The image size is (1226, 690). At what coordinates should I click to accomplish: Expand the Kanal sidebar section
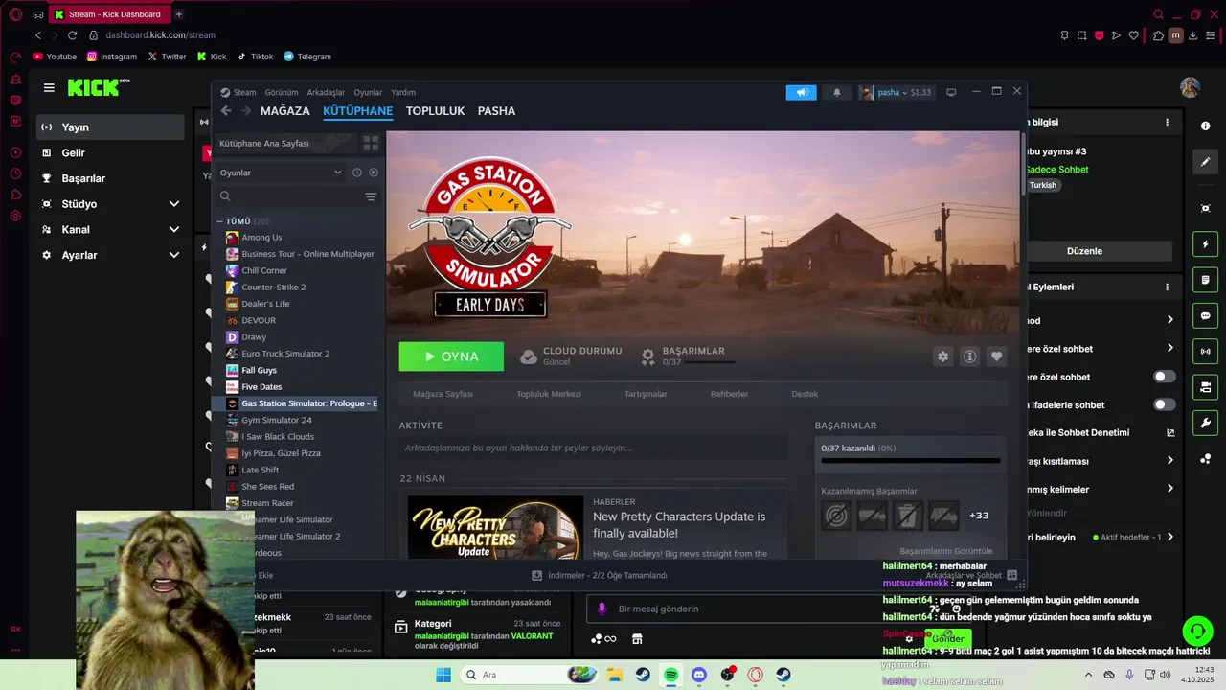174,230
